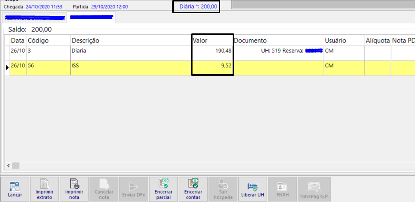
Task: Click Sair hóspede button
Action: [223, 189]
